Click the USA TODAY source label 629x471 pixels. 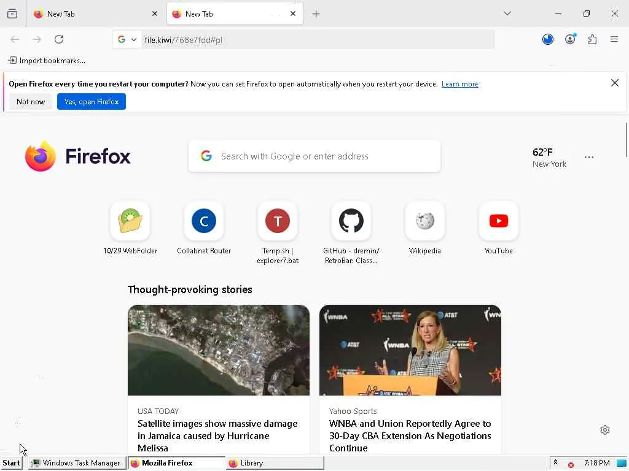[x=158, y=412]
